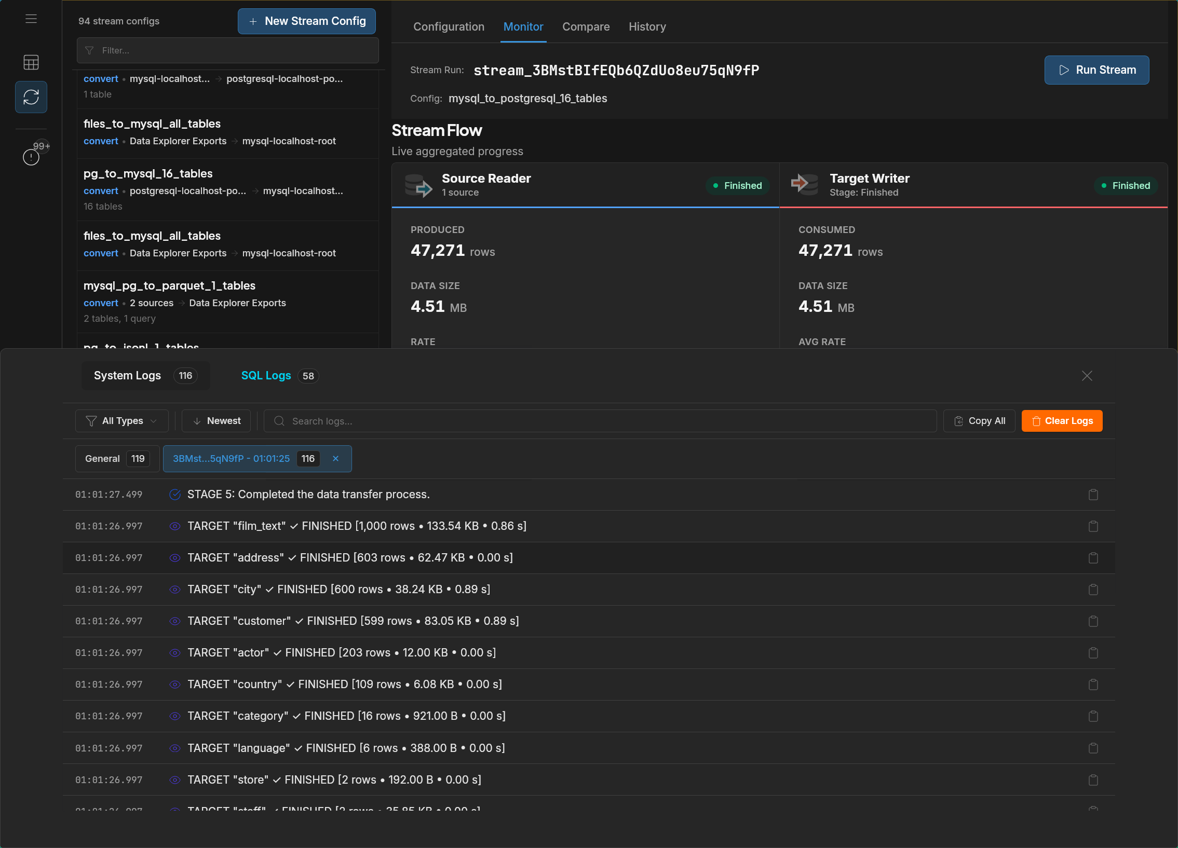Toggle eye icon on actor log row
Viewport: 1178px width, 848px height.
(x=175, y=653)
